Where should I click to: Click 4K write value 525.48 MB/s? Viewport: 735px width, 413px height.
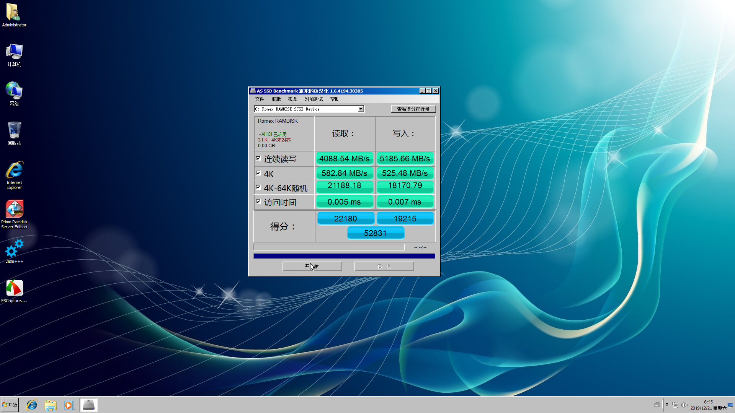coord(405,173)
